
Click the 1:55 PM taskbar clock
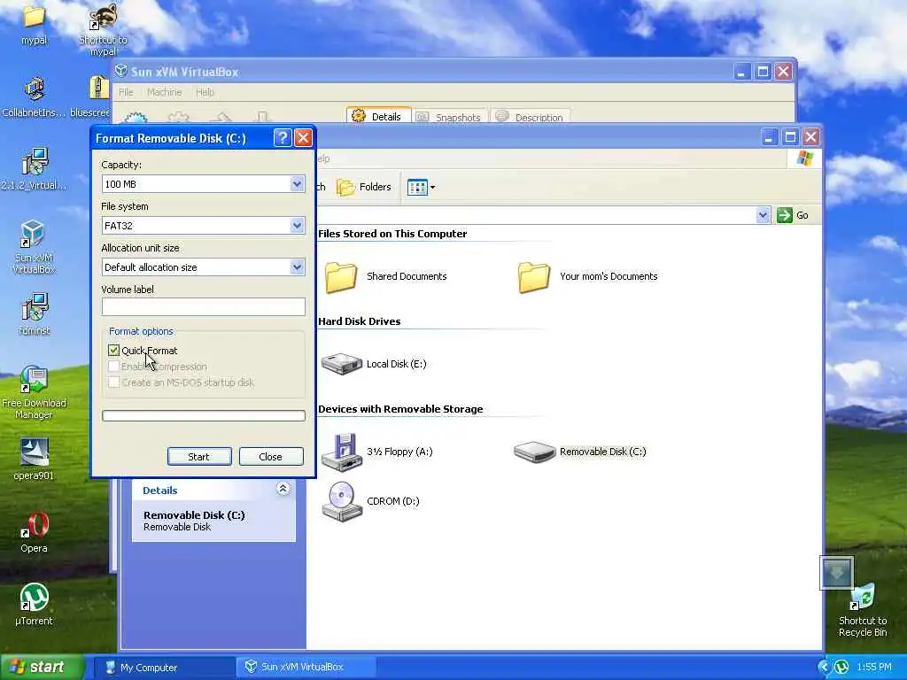pos(874,667)
